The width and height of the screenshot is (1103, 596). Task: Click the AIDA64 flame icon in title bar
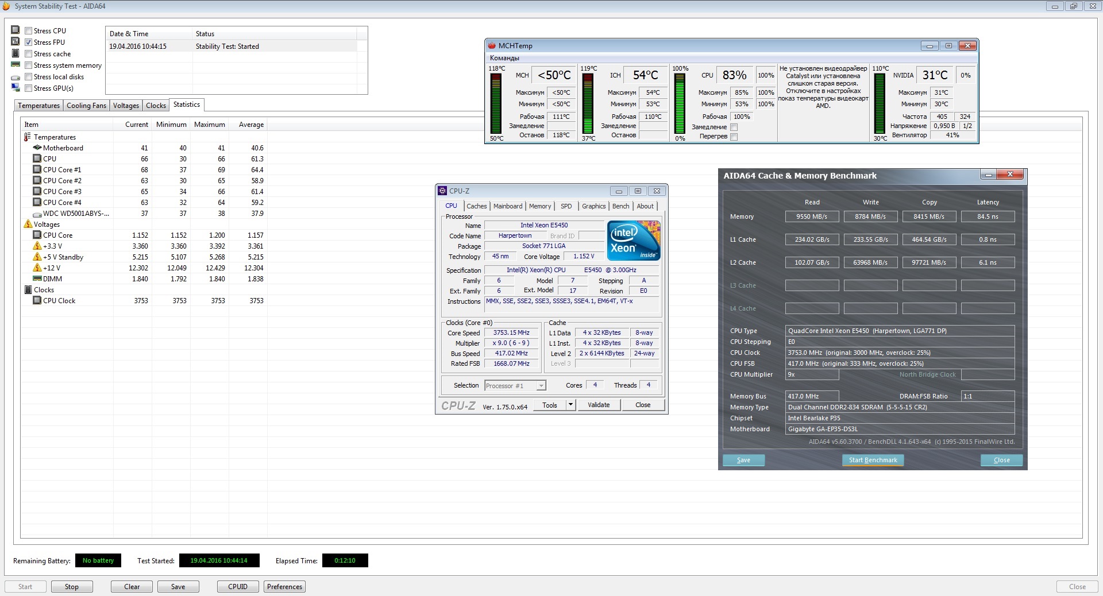point(6,6)
